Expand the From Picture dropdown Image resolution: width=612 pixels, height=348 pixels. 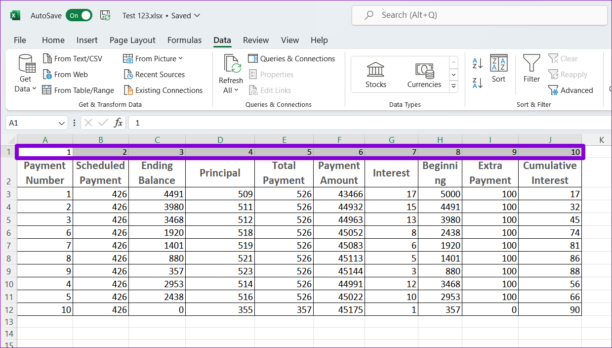(180, 58)
